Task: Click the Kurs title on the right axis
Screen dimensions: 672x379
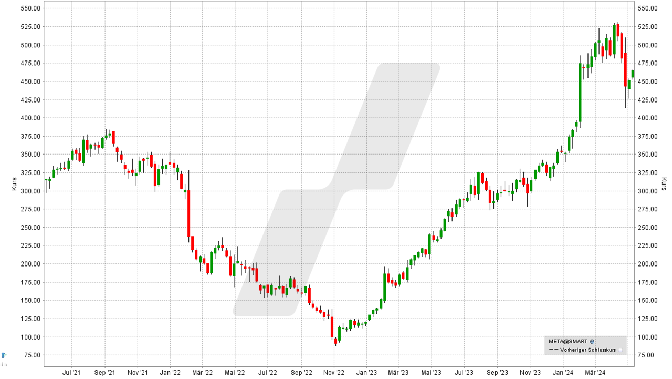Action: (x=664, y=183)
